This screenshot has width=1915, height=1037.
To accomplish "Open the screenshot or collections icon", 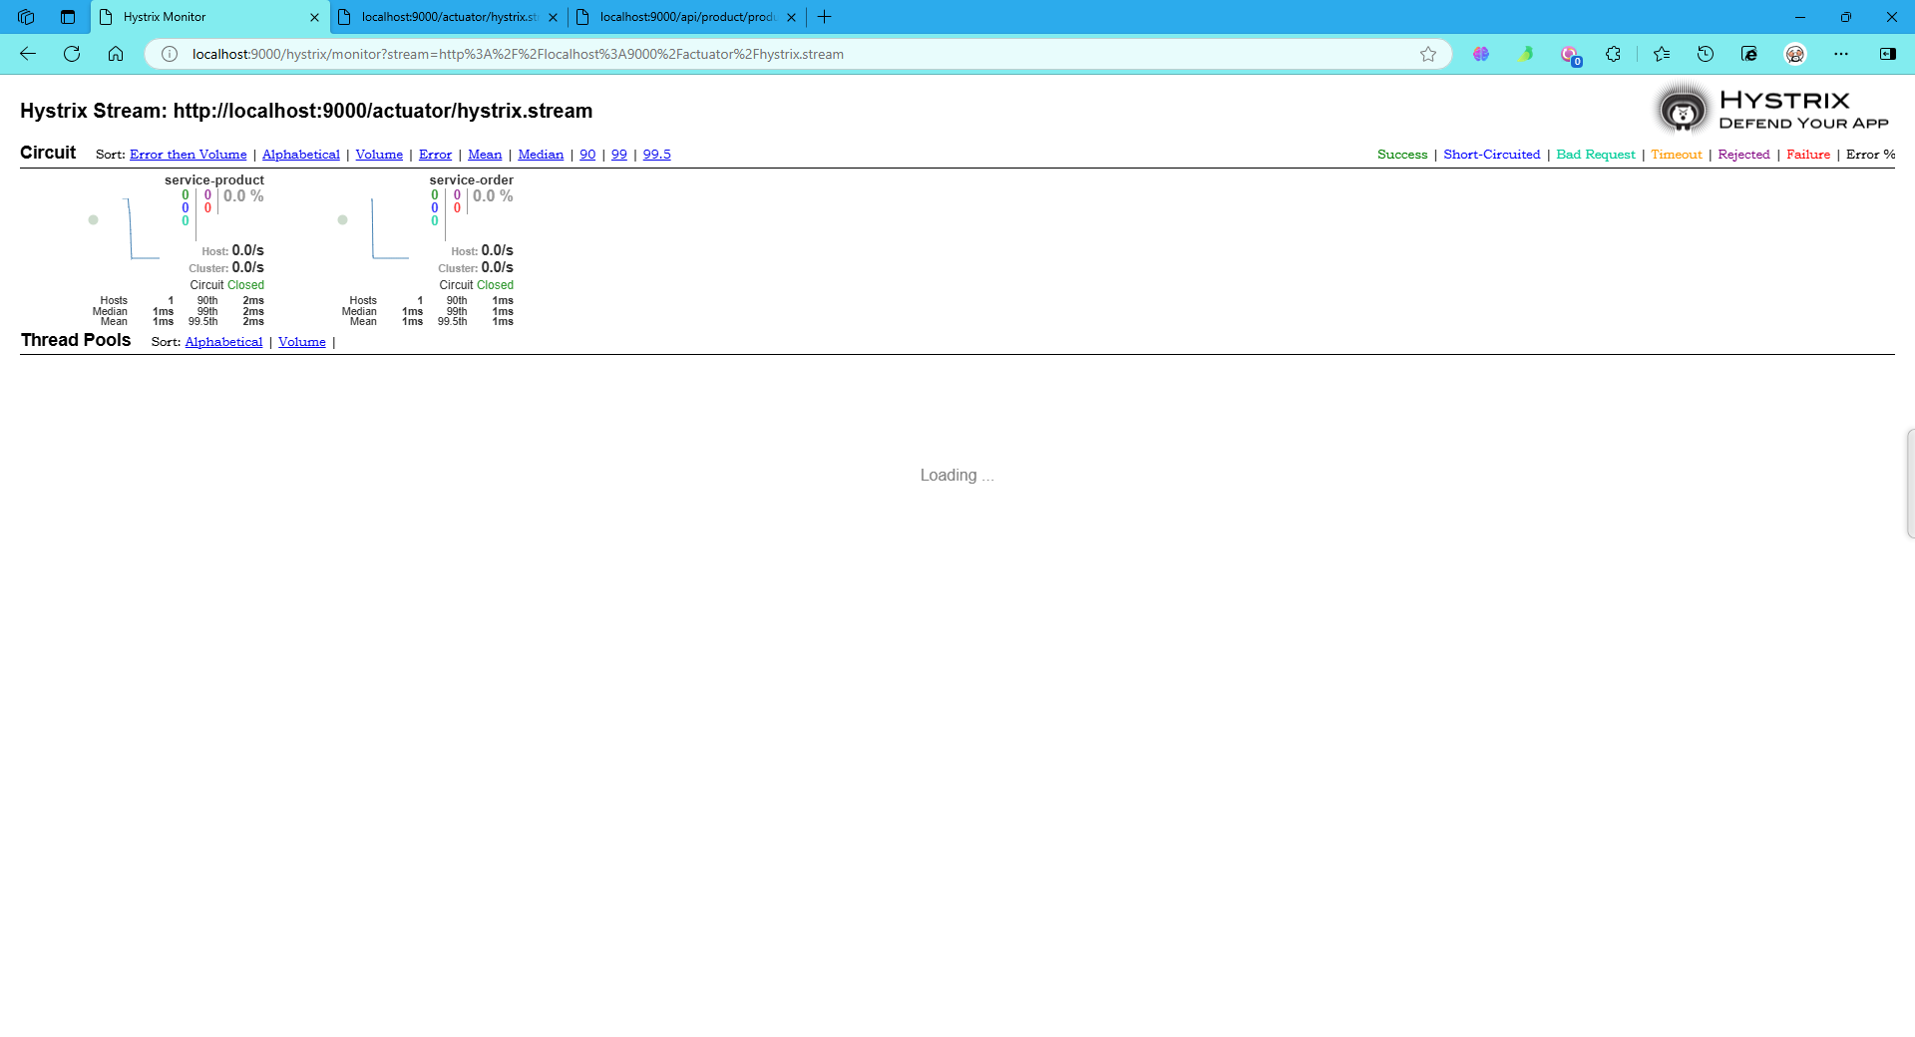I will click(1749, 54).
